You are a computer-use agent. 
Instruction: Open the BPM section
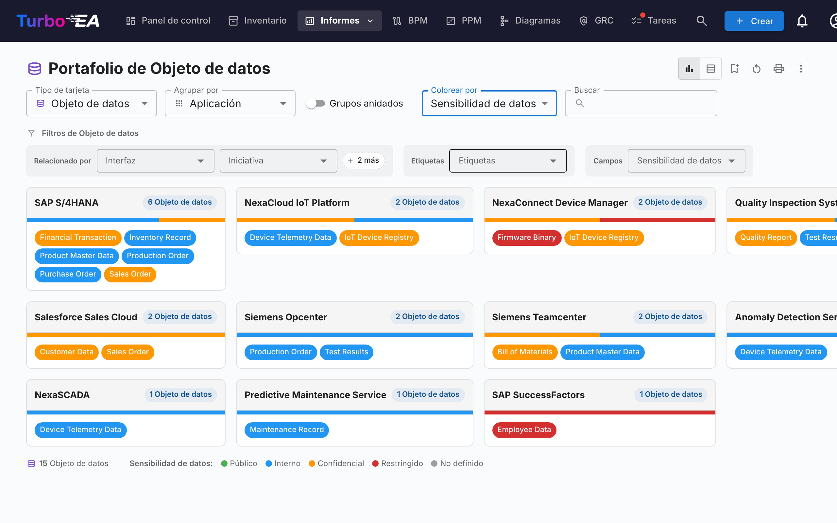coord(410,21)
